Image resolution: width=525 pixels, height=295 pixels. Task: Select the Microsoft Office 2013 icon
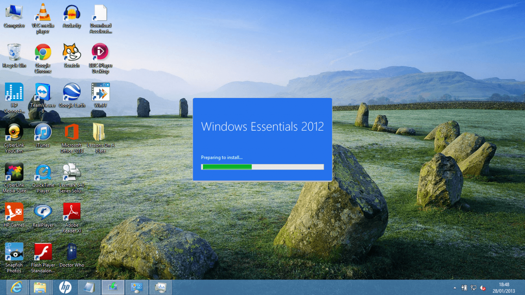pos(72,138)
